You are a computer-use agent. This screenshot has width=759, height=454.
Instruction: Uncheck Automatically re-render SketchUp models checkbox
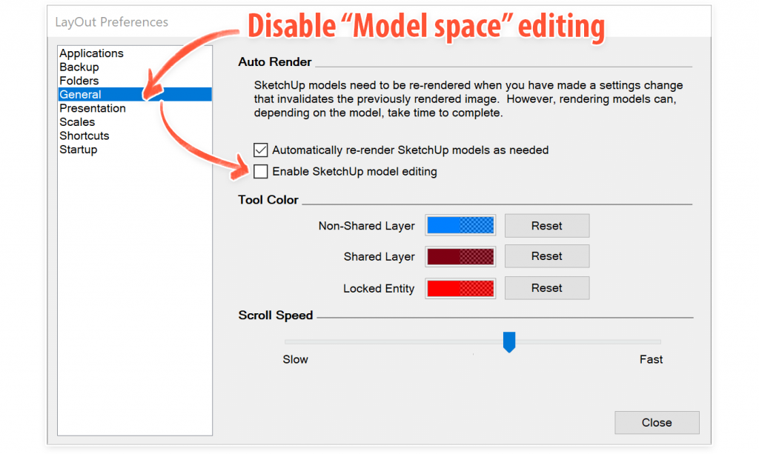point(260,150)
